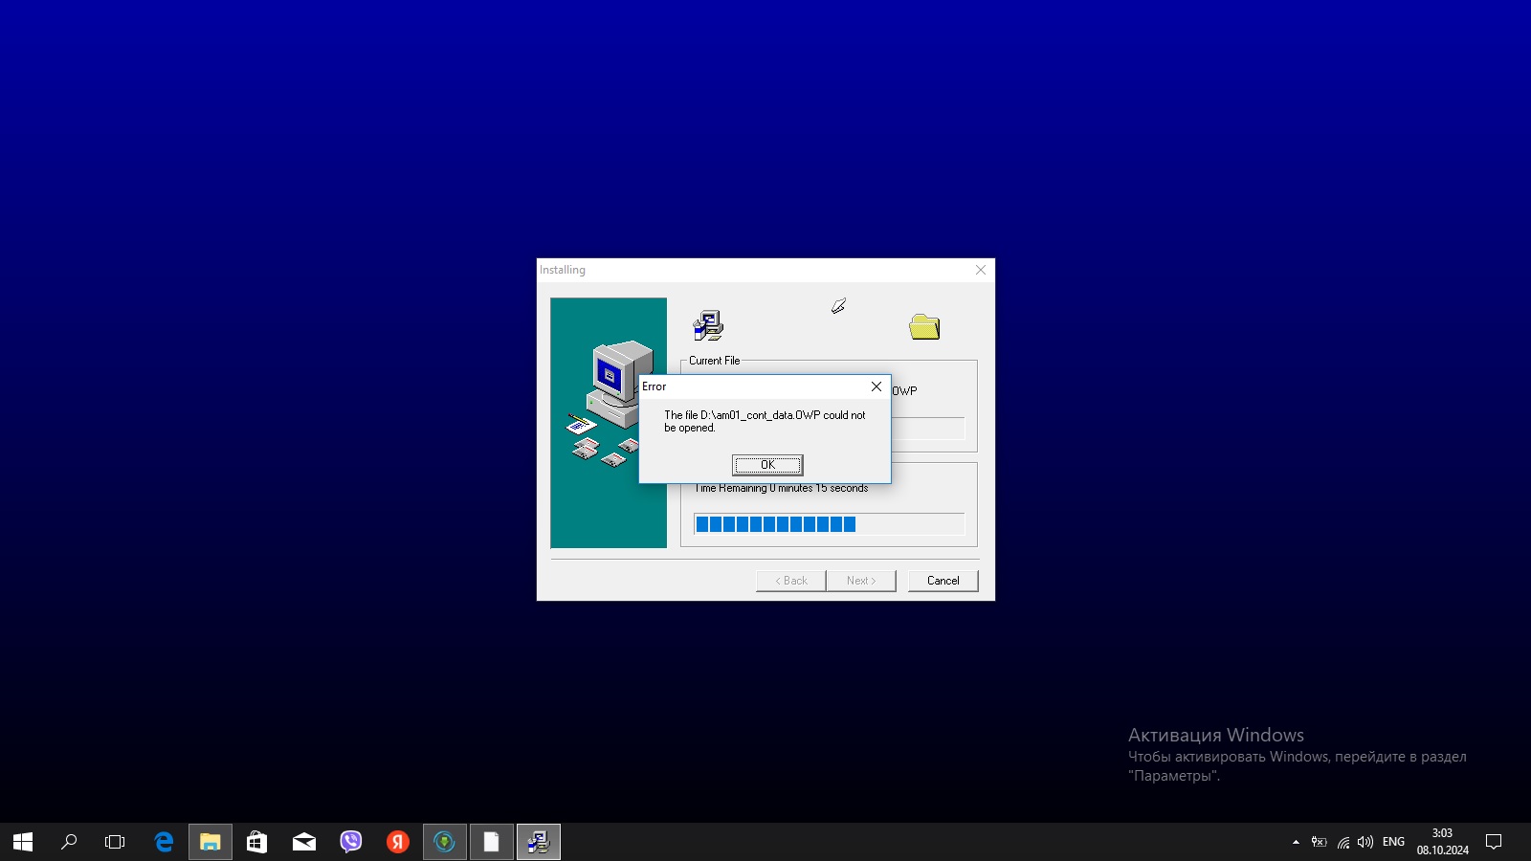The height and width of the screenshot is (861, 1531).
Task: Open the Microsoft Store taskbar icon
Action: click(256, 842)
